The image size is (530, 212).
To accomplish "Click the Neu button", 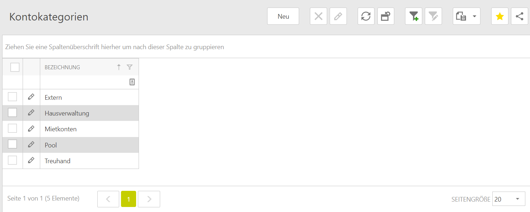I will 283,17.
